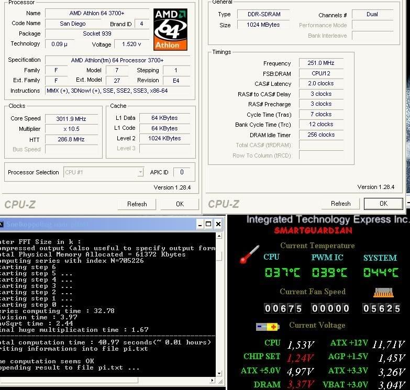Click the Specification field text
The height and width of the screenshot is (390, 410).
coord(117,60)
